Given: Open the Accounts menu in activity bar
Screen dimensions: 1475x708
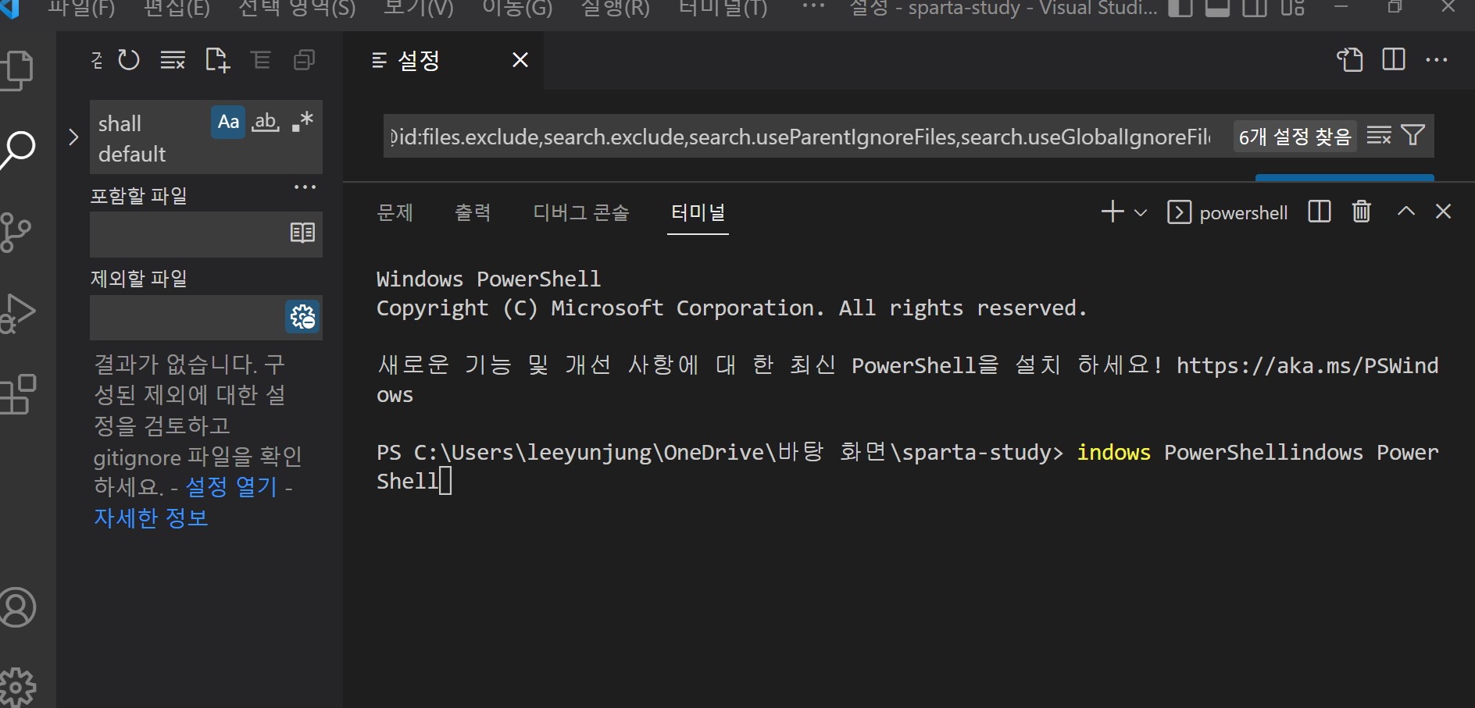Looking at the screenshot, I should point(17,607).
